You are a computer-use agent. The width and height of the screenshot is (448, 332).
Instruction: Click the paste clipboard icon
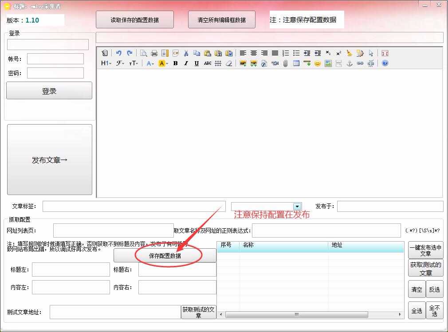(x=208, y=53)
